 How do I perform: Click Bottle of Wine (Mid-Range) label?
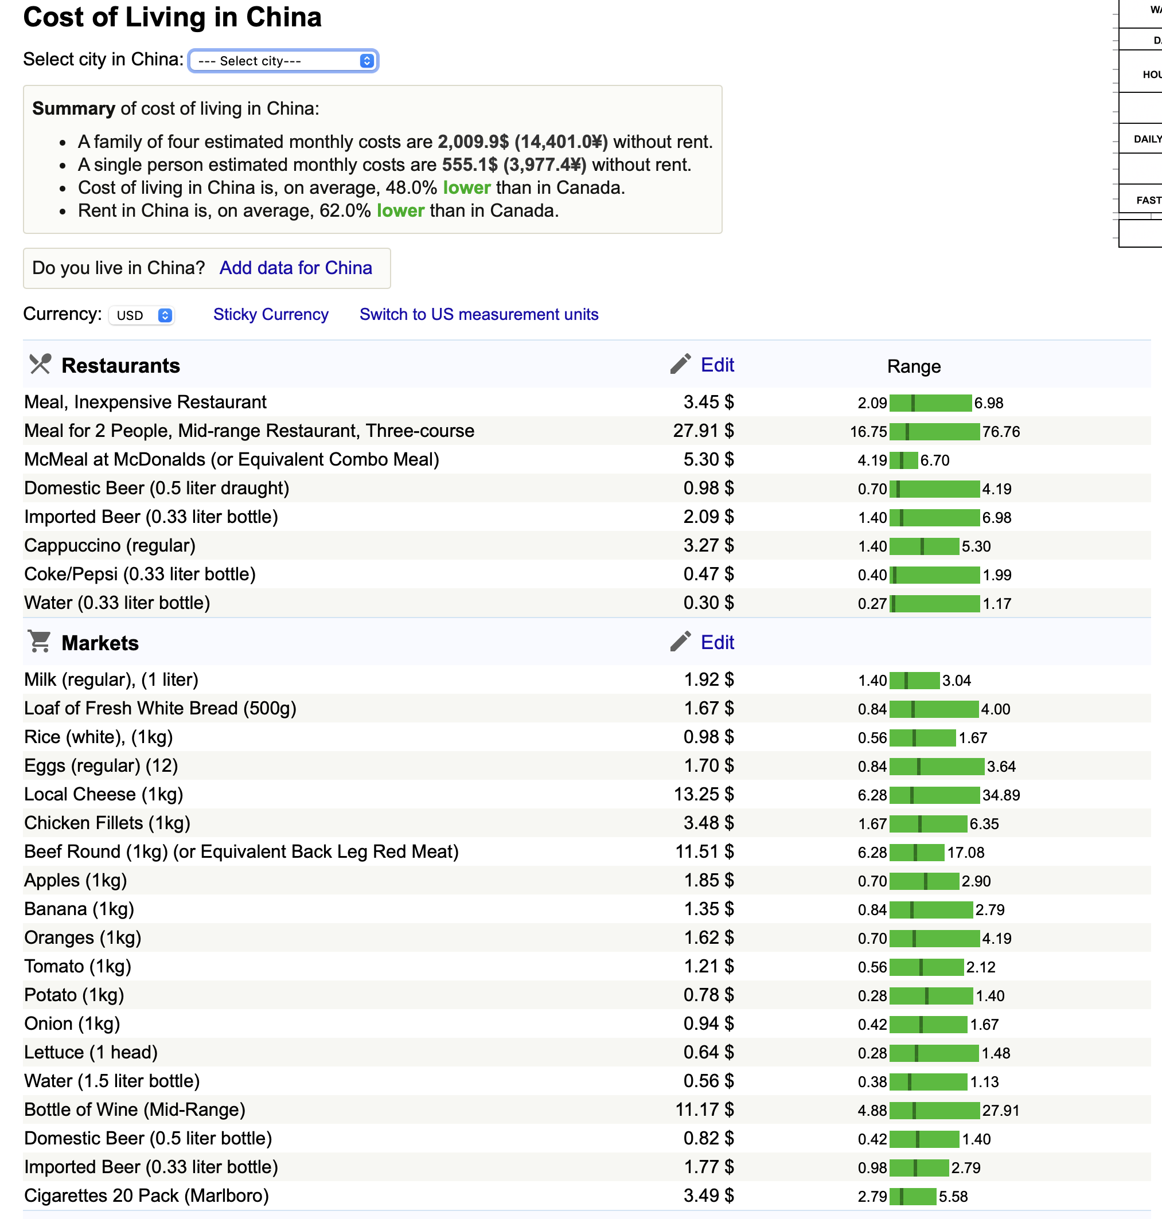coord(135,1109)
